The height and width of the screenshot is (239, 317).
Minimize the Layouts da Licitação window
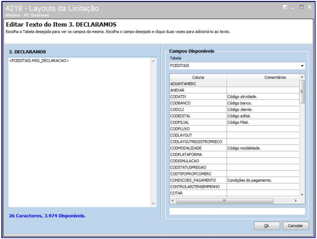pyautogui.click(x=293, y=8)
